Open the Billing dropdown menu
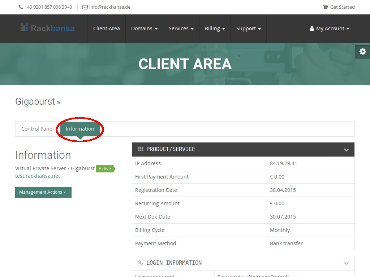Image resolution: width=370 pixels, height=277 pixels. pyautogui.click(x=215, y=28)
